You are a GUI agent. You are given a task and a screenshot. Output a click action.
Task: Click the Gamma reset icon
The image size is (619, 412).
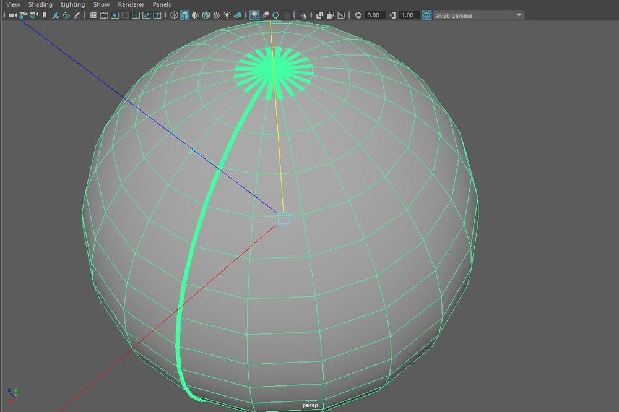click(392, 15)
